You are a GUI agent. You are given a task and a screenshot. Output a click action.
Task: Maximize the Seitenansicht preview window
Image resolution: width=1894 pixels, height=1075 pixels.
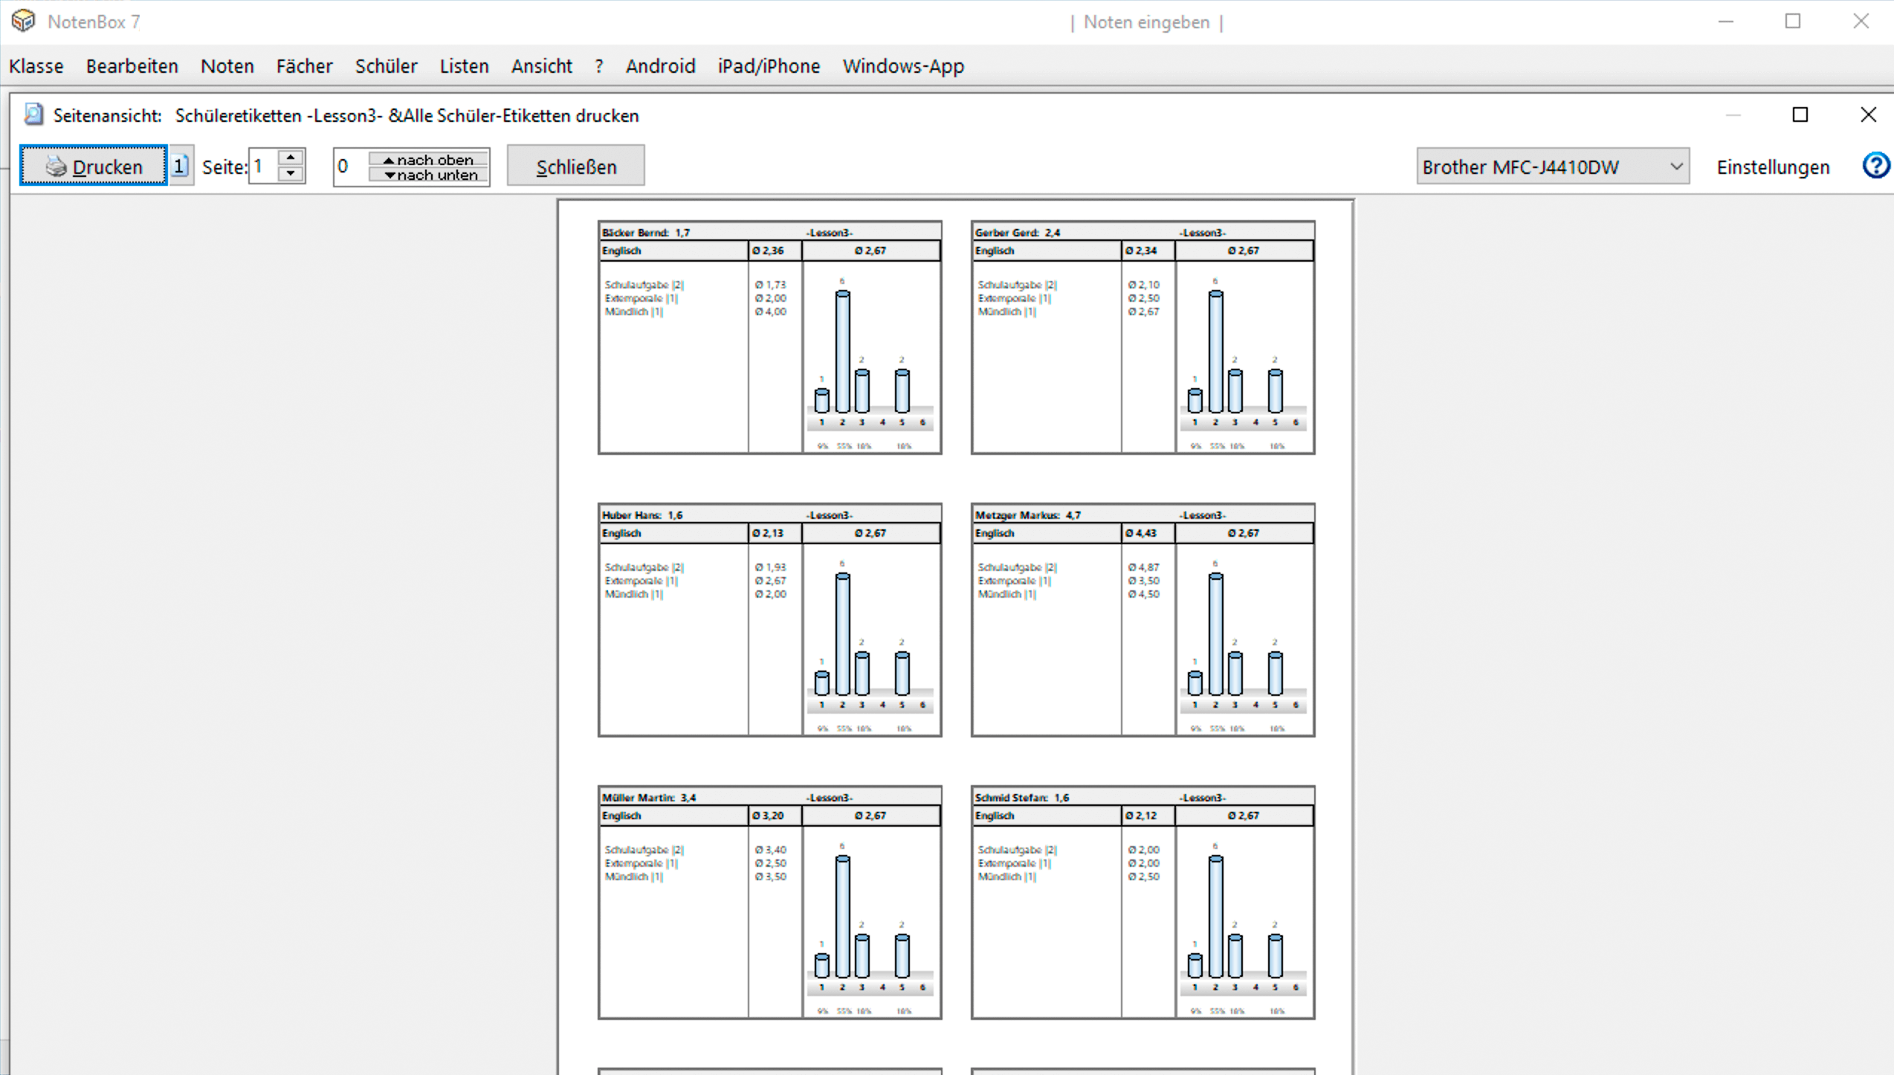click(1800, 114)
